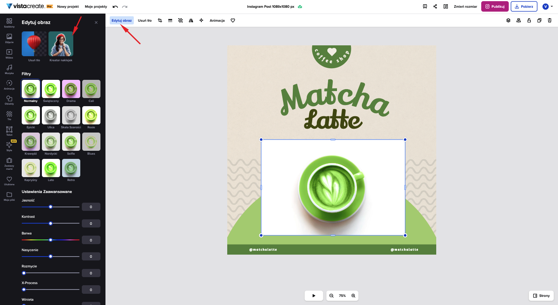Image resolution: width=558 pixels, height=305 pixels.
Task: Click the share icon in header
Action: 435,7
